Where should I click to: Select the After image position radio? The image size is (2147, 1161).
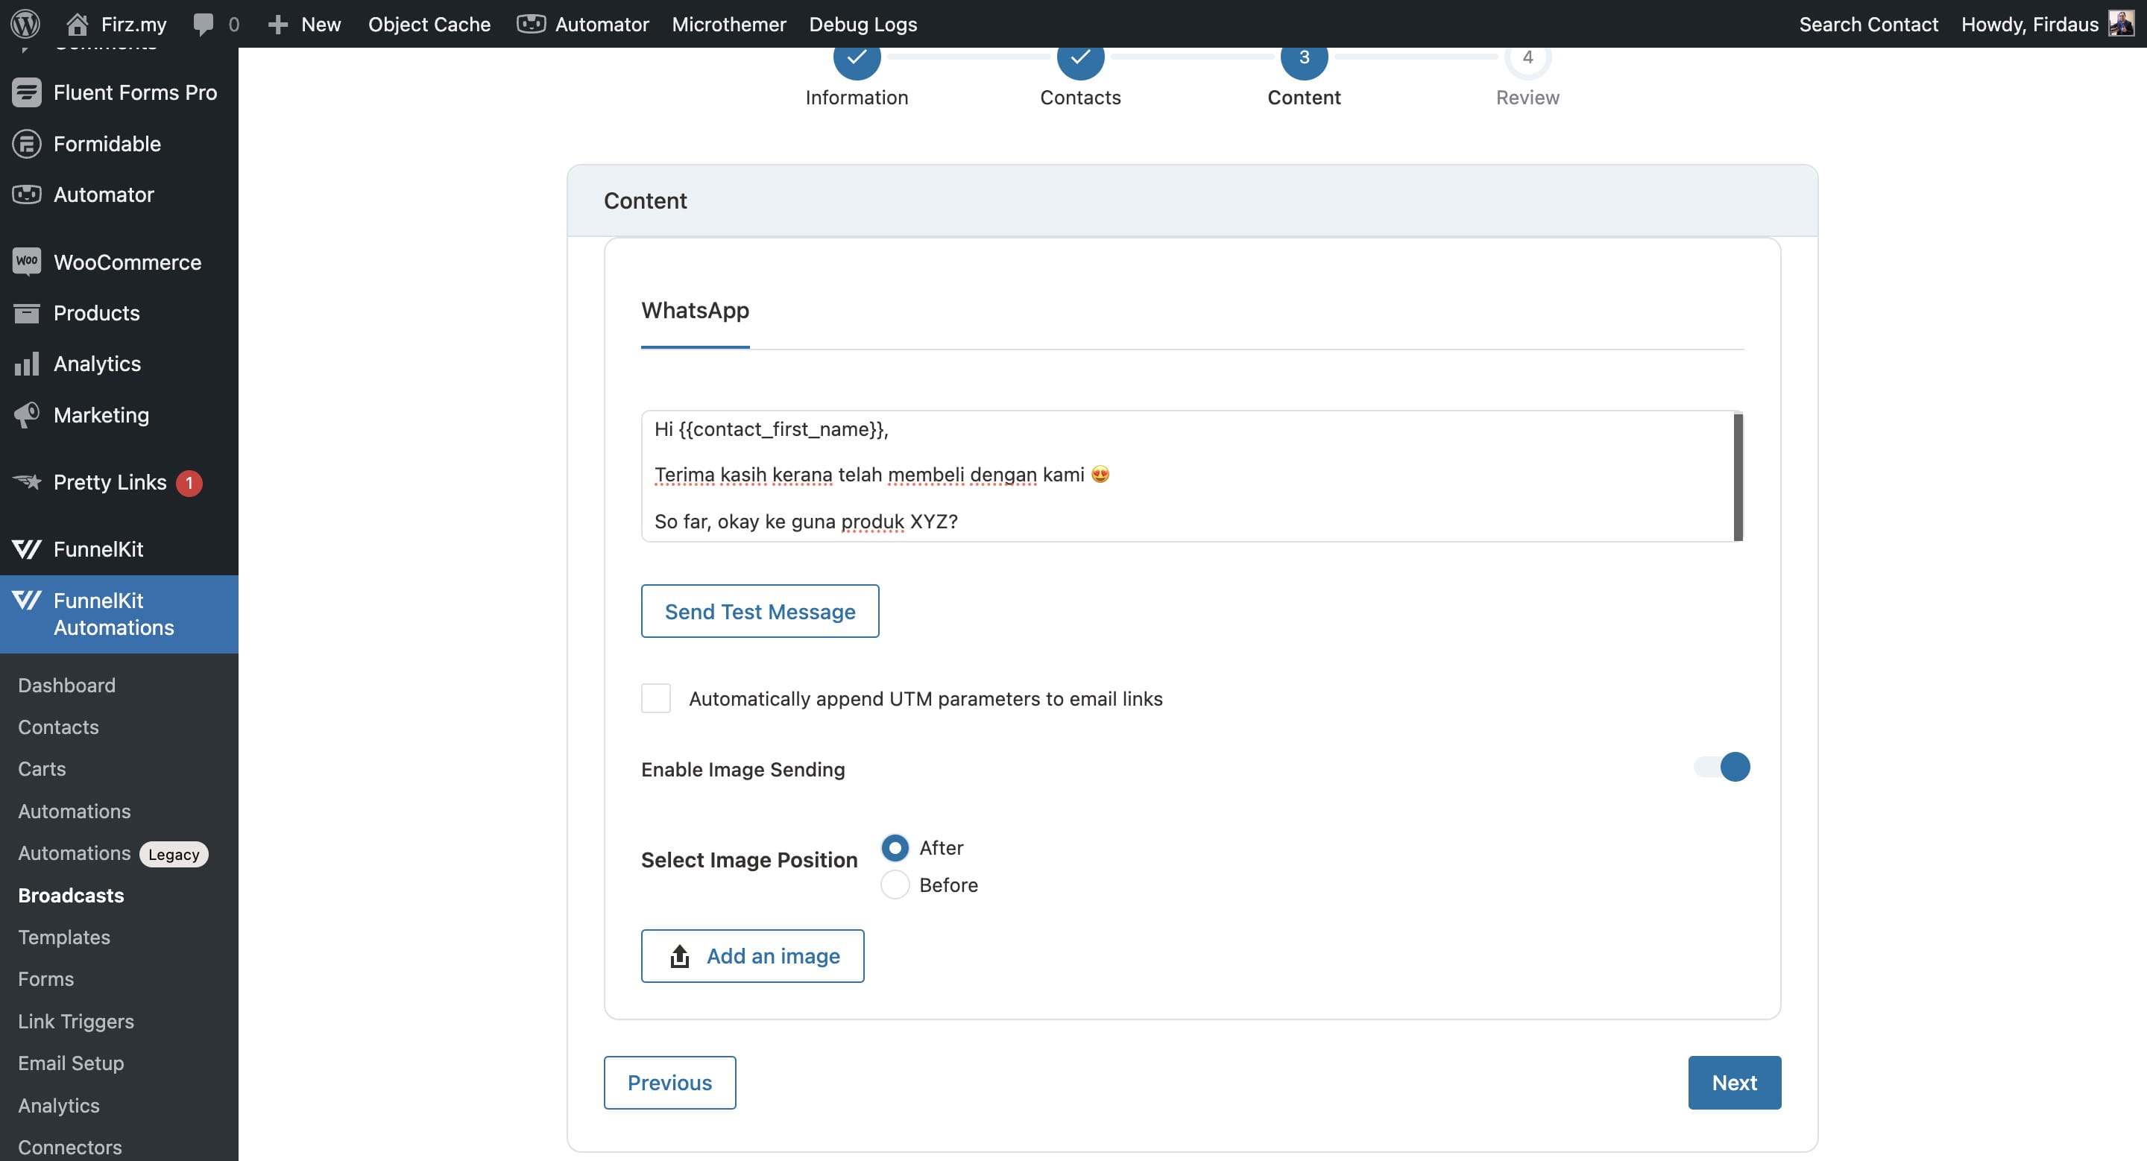point(895,847)
